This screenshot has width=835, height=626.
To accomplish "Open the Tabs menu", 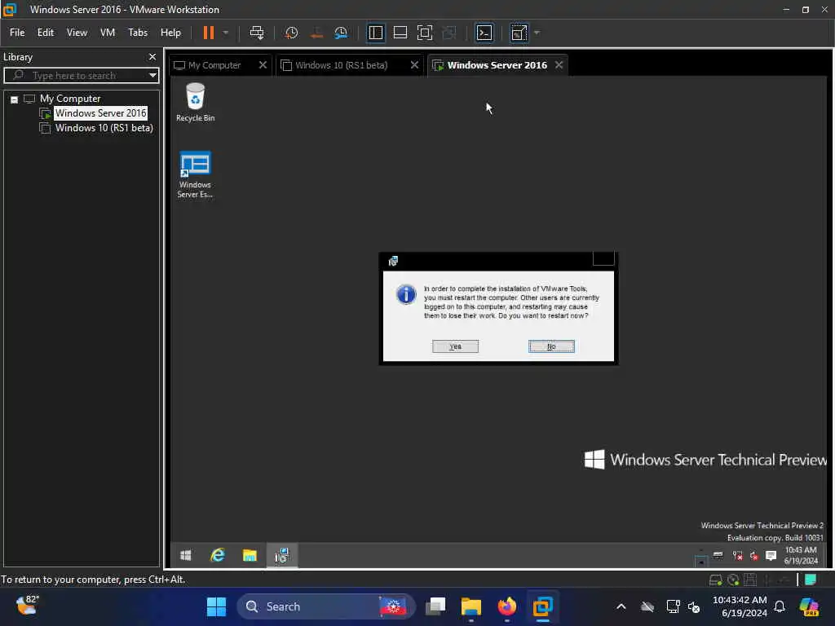I will click(137, 33).
